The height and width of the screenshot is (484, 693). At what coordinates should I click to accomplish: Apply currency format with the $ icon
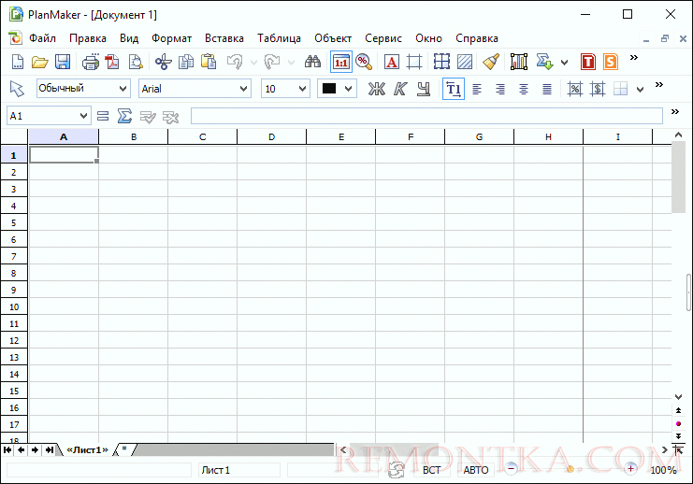pyautogui.click(x=598, y=89)
